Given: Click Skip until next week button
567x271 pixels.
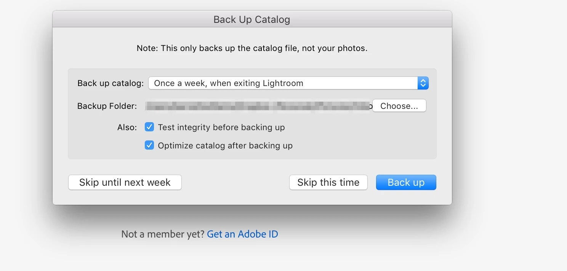Looking at the screenshot, I should (125, 182).
